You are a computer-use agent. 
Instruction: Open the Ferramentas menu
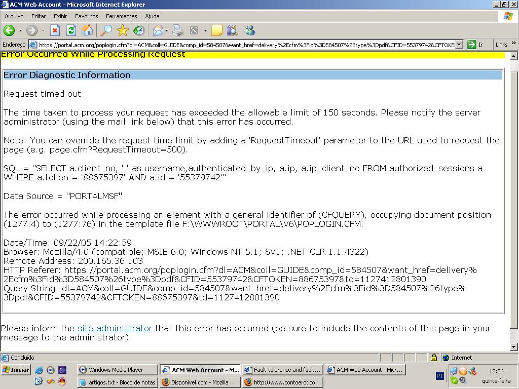(122, 16)
